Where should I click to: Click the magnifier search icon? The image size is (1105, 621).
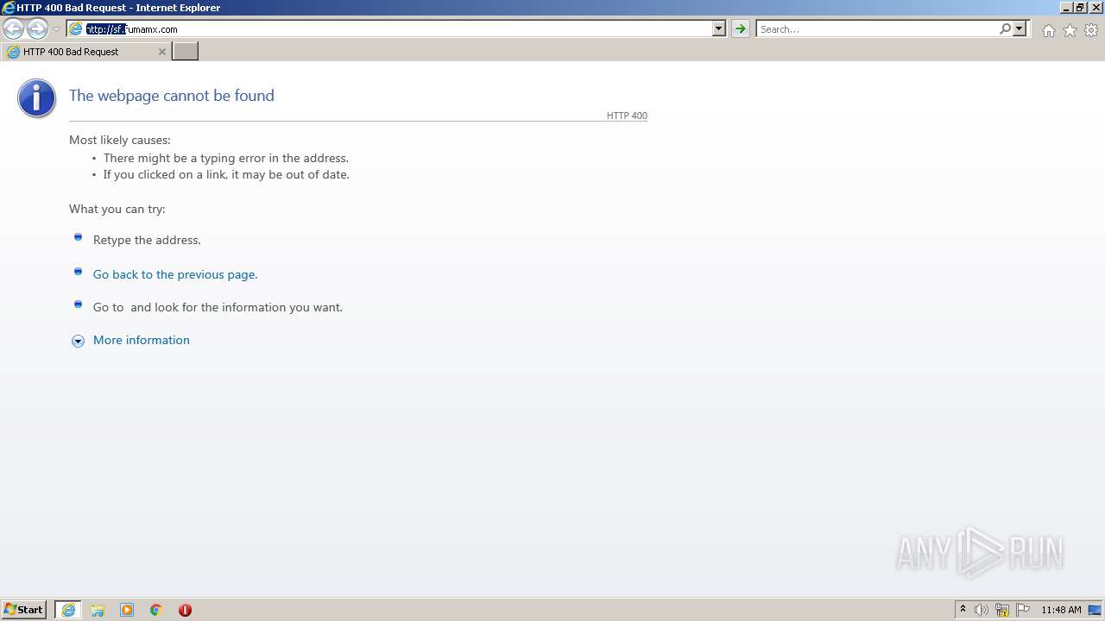[1005, 29]
